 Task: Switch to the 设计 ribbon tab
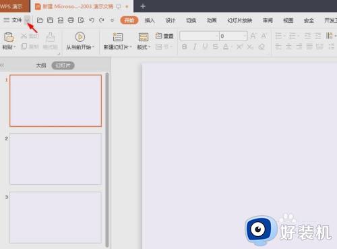coord(171,20)
